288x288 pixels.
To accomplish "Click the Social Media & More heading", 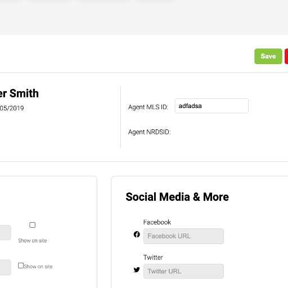I will point(177,197).
